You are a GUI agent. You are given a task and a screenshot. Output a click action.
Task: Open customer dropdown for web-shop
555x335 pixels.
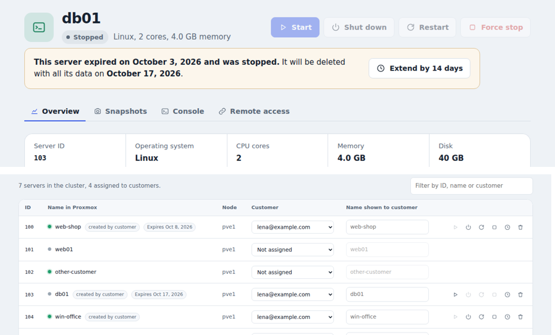[293, 227]
